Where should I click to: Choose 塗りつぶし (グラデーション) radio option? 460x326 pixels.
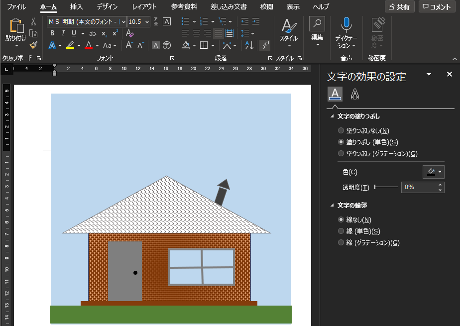(341, 154)
